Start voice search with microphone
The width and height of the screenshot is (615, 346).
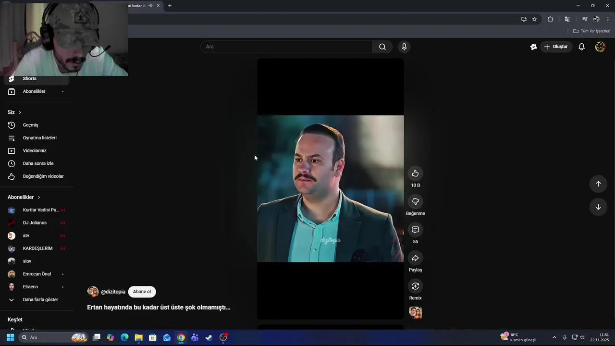(x=404, y=47)
